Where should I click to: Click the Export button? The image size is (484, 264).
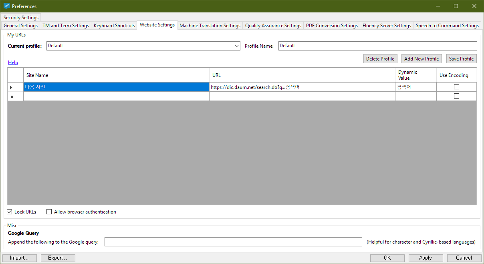coord(58,258)
